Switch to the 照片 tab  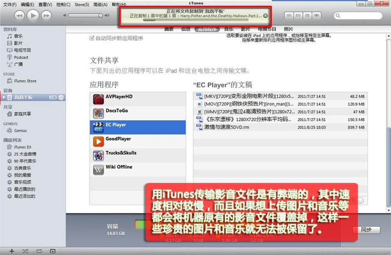coord(289,29)
